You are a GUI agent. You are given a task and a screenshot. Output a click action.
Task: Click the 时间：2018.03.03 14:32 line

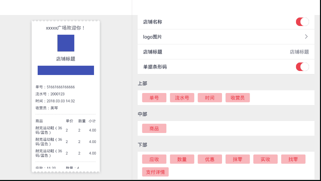click(x=55, y=101)
